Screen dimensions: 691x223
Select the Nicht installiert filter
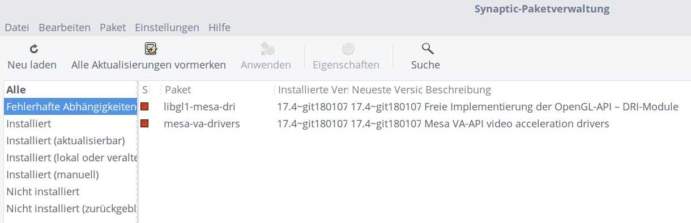tap(70, 191)
